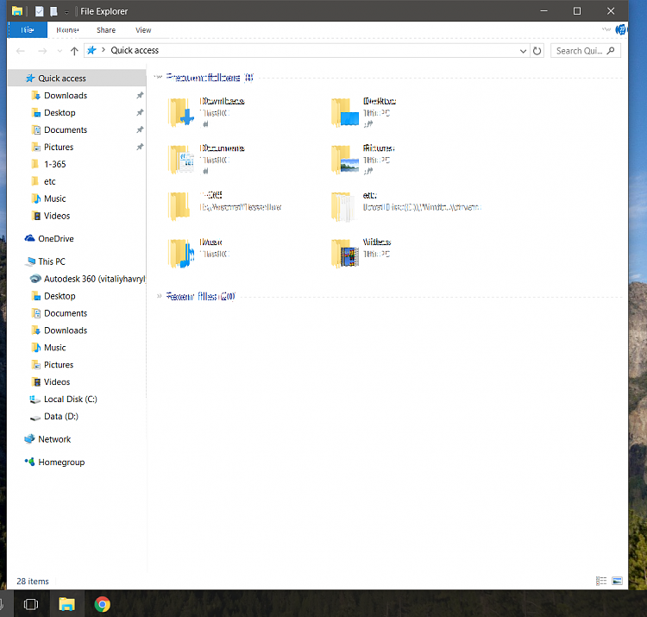Viewport: 647px width, 617px height.
Task: Click the Forward navigation arrow
Action: [42, 51]
